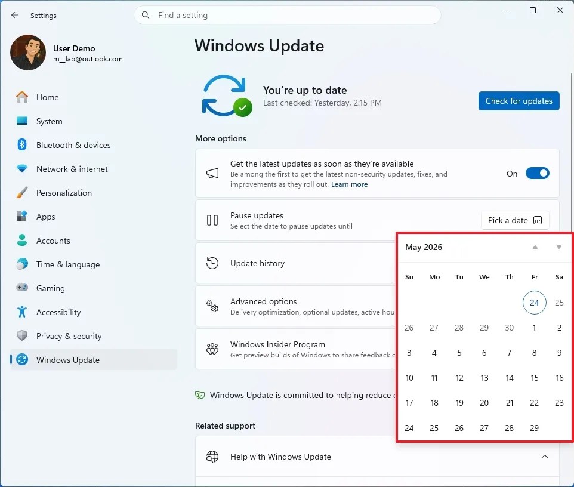Select May 20 in the calendar
The height and width of the screenshot is (487, 574).
pyautogui.click(x=484, y=403)
